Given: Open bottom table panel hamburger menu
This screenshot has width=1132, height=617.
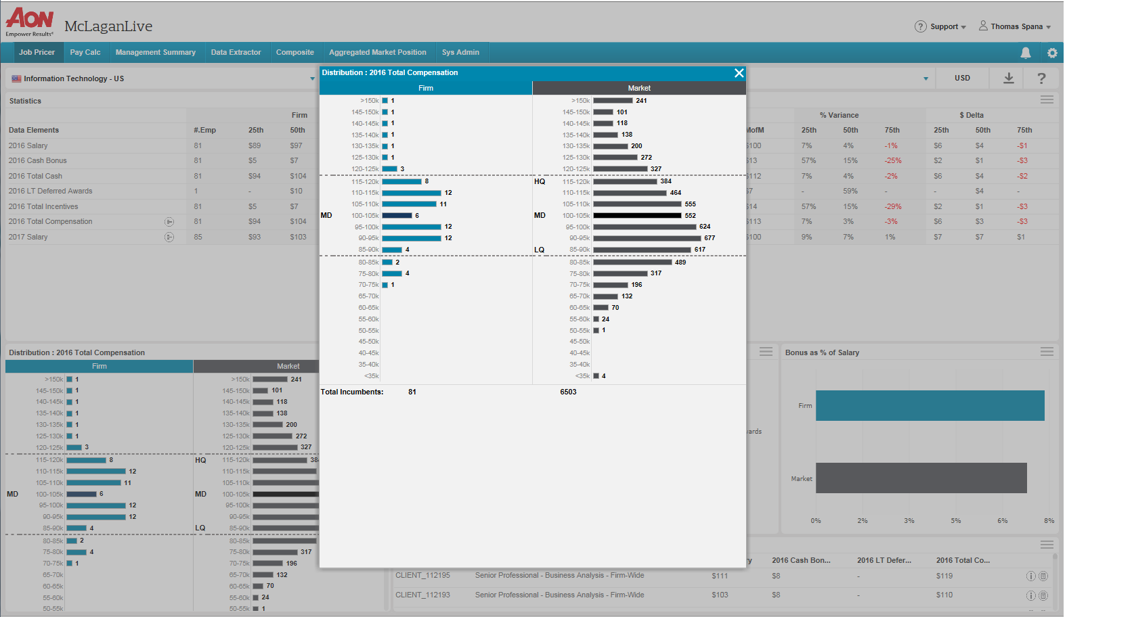Looking at the screenshot, I should pos(1047,545).
